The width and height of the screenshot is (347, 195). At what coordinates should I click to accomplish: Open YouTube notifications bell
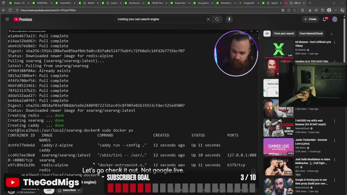click(324, 19)
